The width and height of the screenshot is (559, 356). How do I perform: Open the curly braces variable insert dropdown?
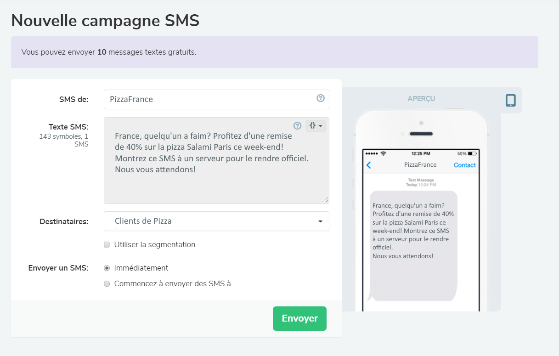coord(315,125)
